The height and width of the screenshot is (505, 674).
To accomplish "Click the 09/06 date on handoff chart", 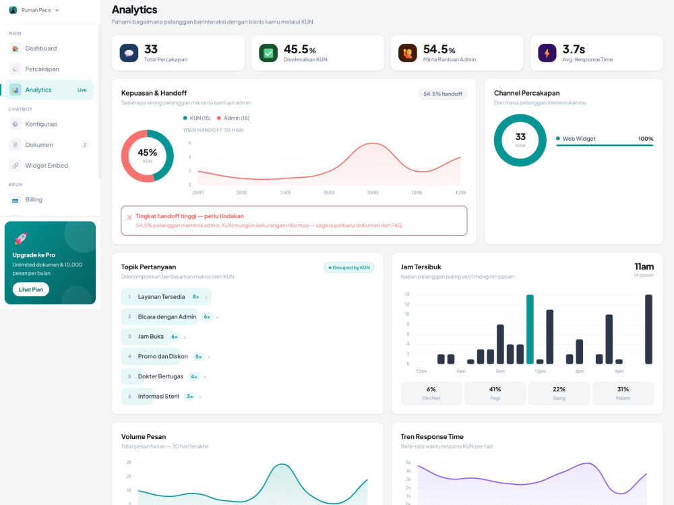I will coord(373,193).
